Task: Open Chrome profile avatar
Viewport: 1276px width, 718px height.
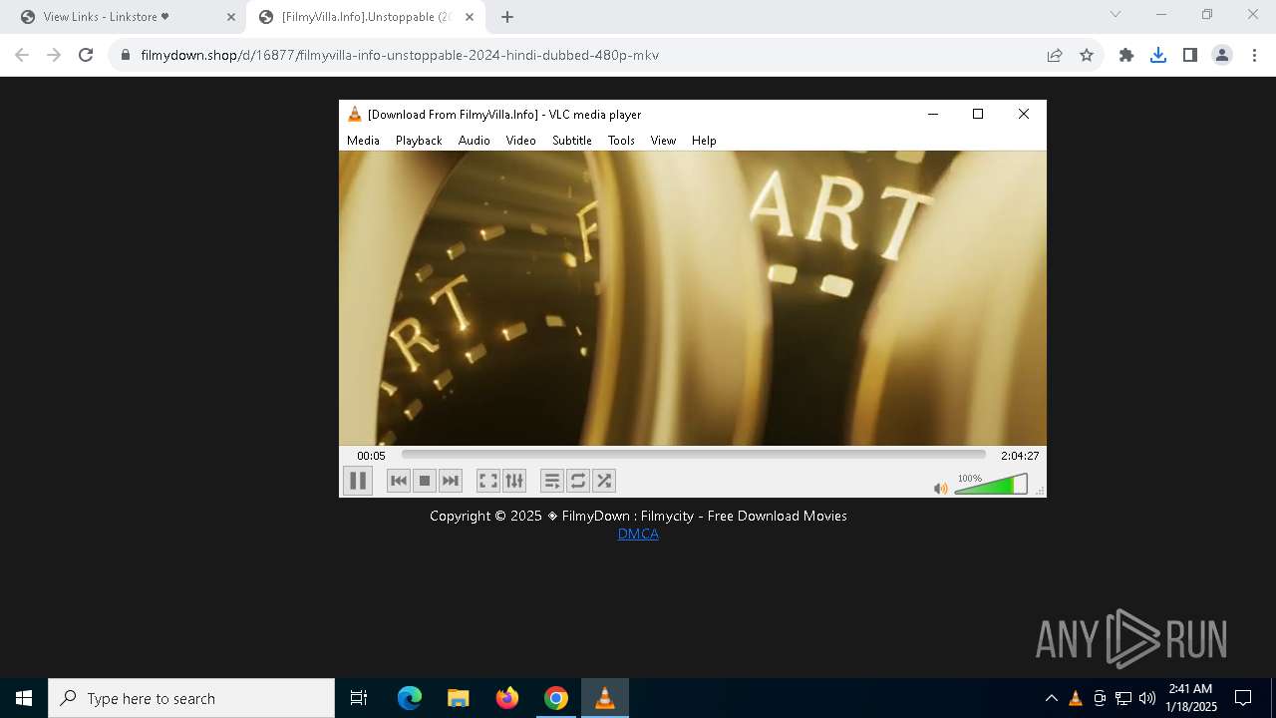Action: point(1222,55)
